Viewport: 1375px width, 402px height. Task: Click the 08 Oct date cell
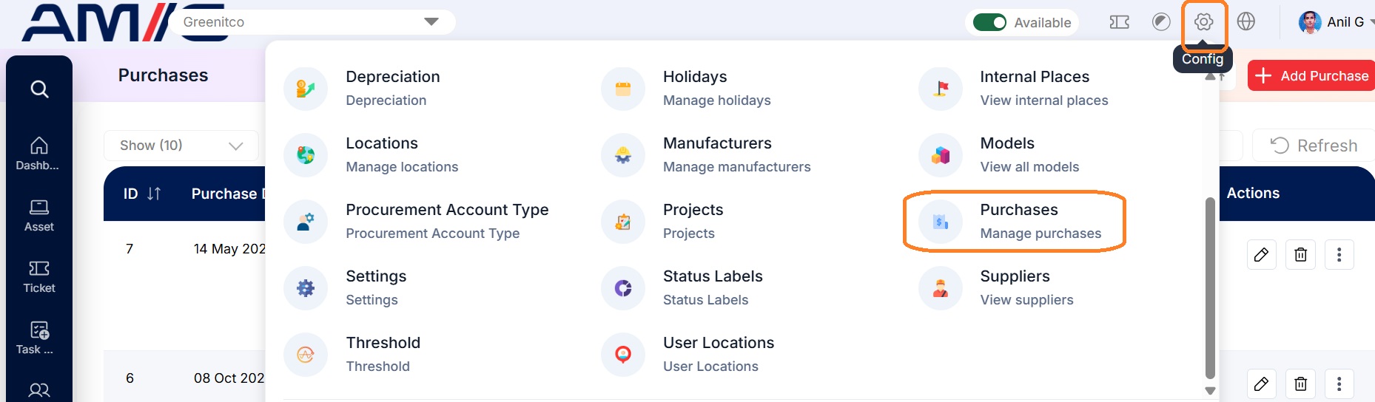[x=229, y=378]
